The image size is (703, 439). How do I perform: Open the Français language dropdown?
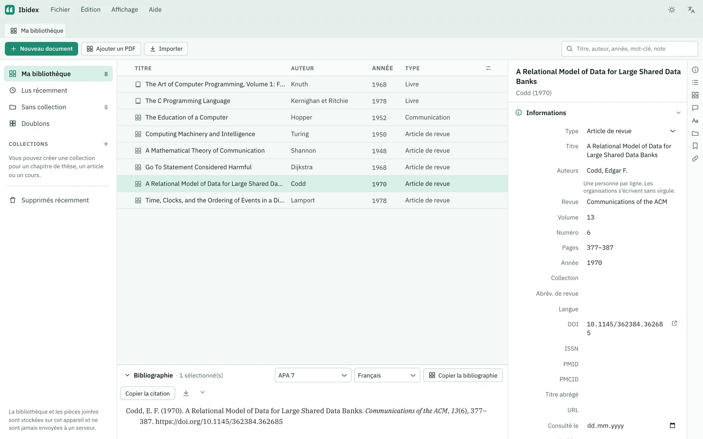pyautogui.click(x=387, y=375)
